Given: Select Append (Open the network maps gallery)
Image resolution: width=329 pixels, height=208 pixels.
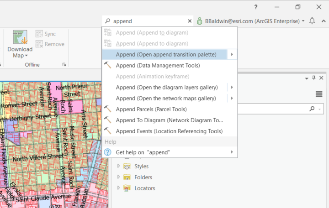Looking at the screenshot, I should [x=164, y=98].
